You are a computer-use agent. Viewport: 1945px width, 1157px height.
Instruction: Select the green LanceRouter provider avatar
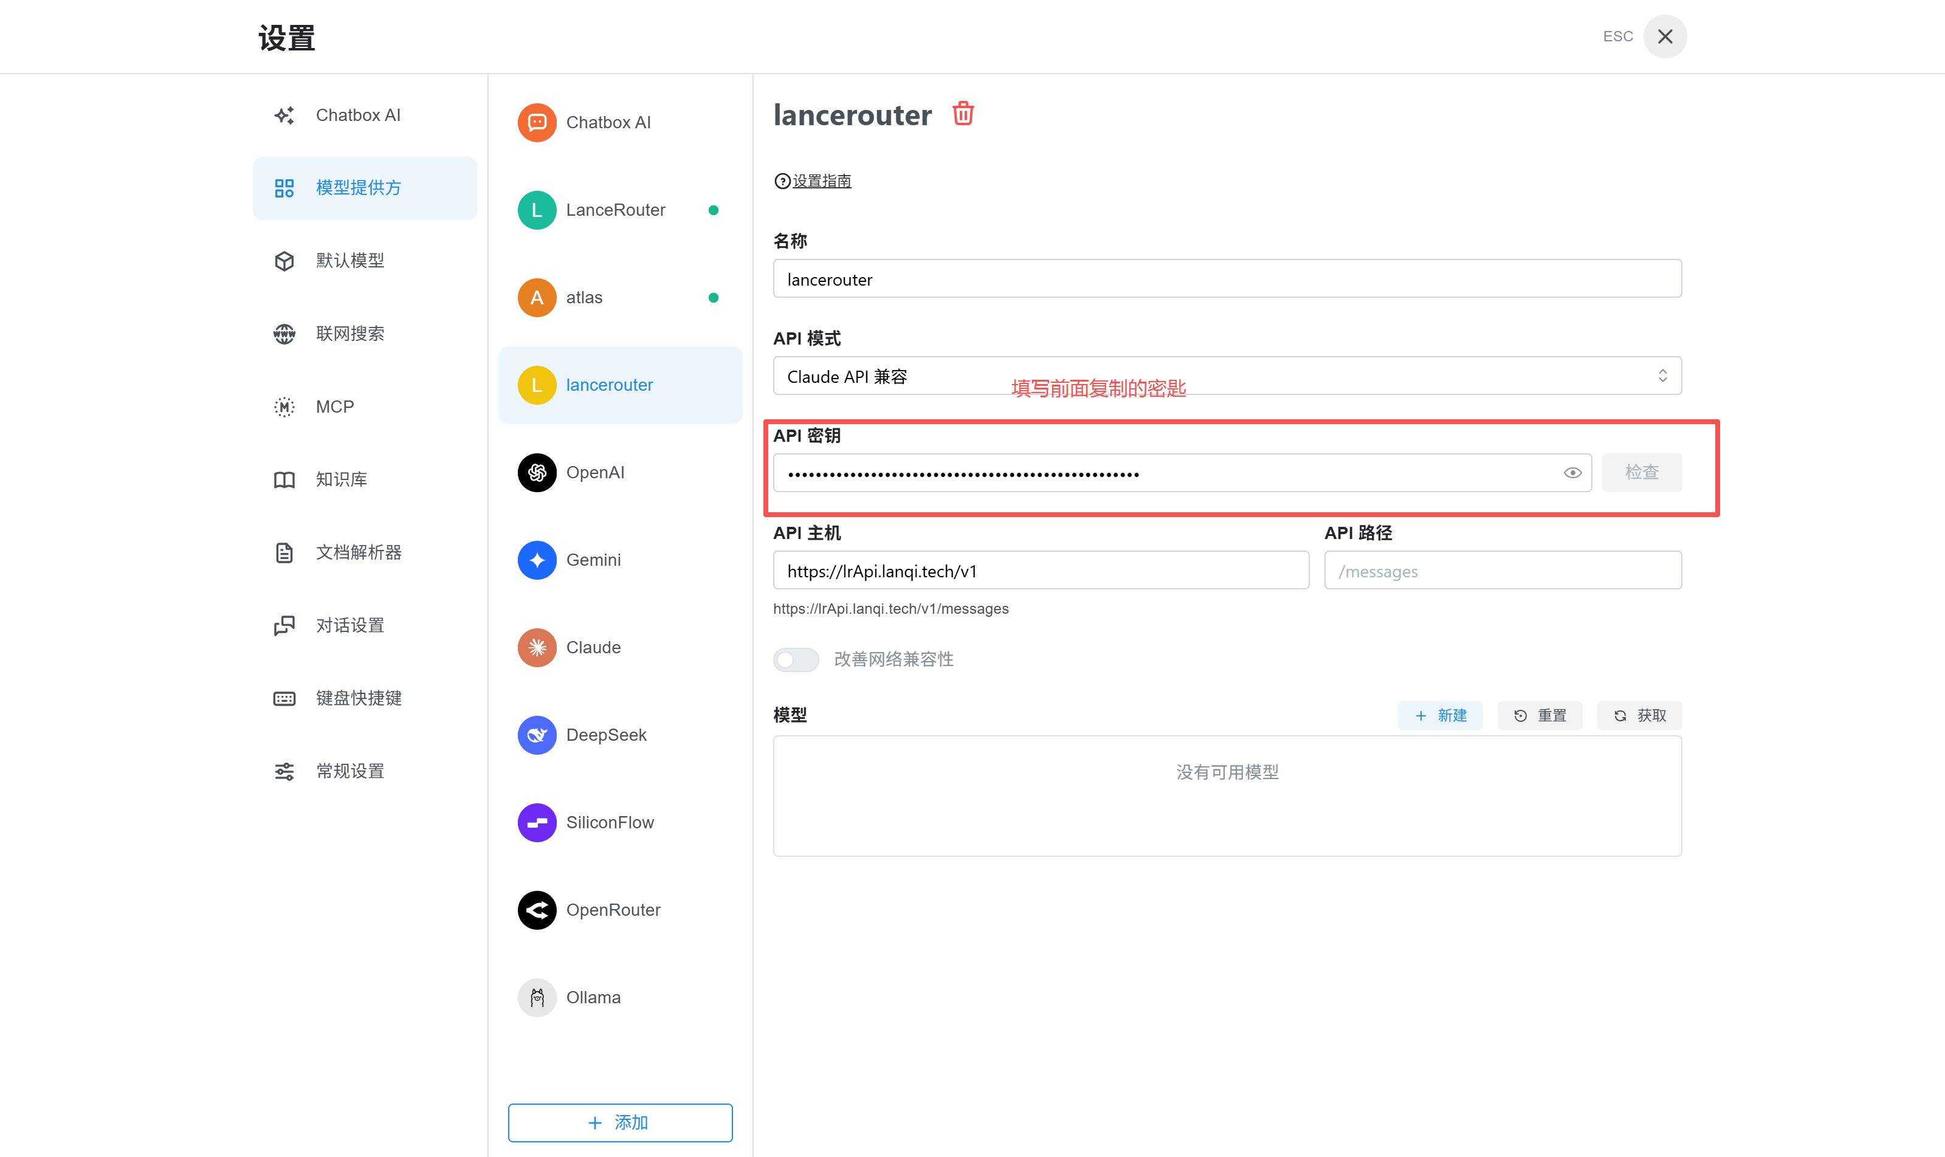click(537, 210)
